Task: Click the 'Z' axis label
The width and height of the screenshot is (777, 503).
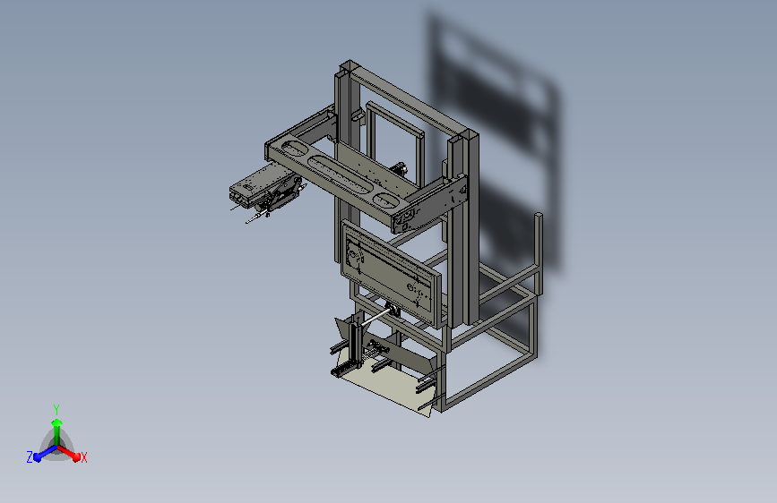Action: click(x=30, y=457)
